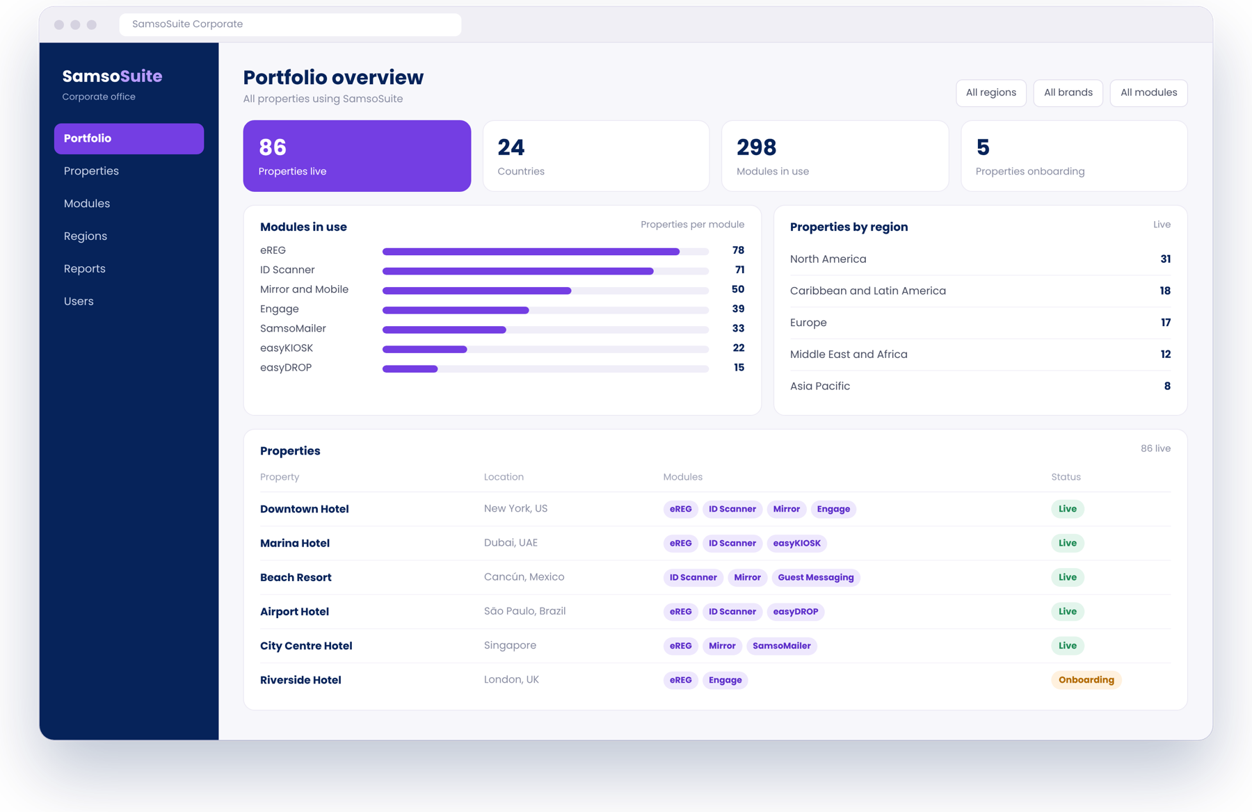The image size is (1252, 812).
Task: Click the Modules column header
Action: coord(682,477)
